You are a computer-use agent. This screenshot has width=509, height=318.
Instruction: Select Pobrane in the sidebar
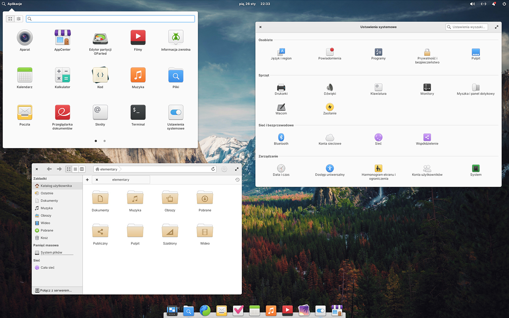pyautogui.click(x=47, y=231)
